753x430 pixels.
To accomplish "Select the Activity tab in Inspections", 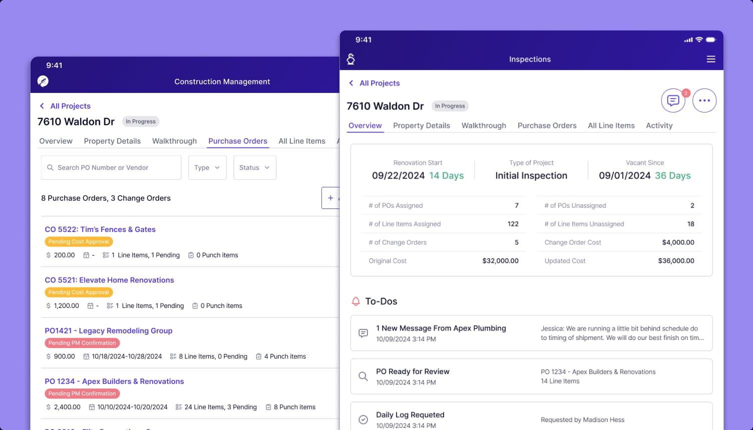I will 659,125.
